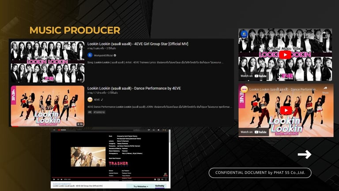The height and width of the screenshot is (191, 339).
Task: Open embedded Dance Performance title link
Action: click(284, 89)
